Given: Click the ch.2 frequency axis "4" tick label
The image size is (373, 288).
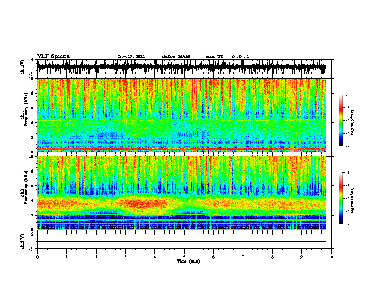Looking at the screenshot, I should pyautogui.click(x=33, y=200).
